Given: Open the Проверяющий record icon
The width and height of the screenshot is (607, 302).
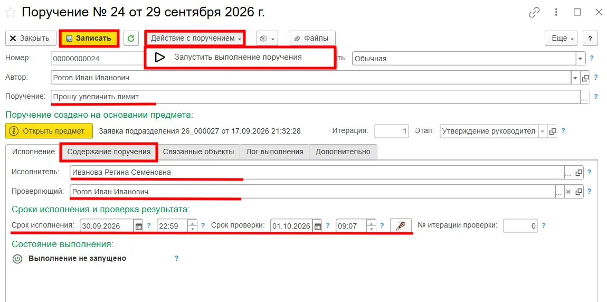Looking at the screenshot, I should (x=578, y=192).
